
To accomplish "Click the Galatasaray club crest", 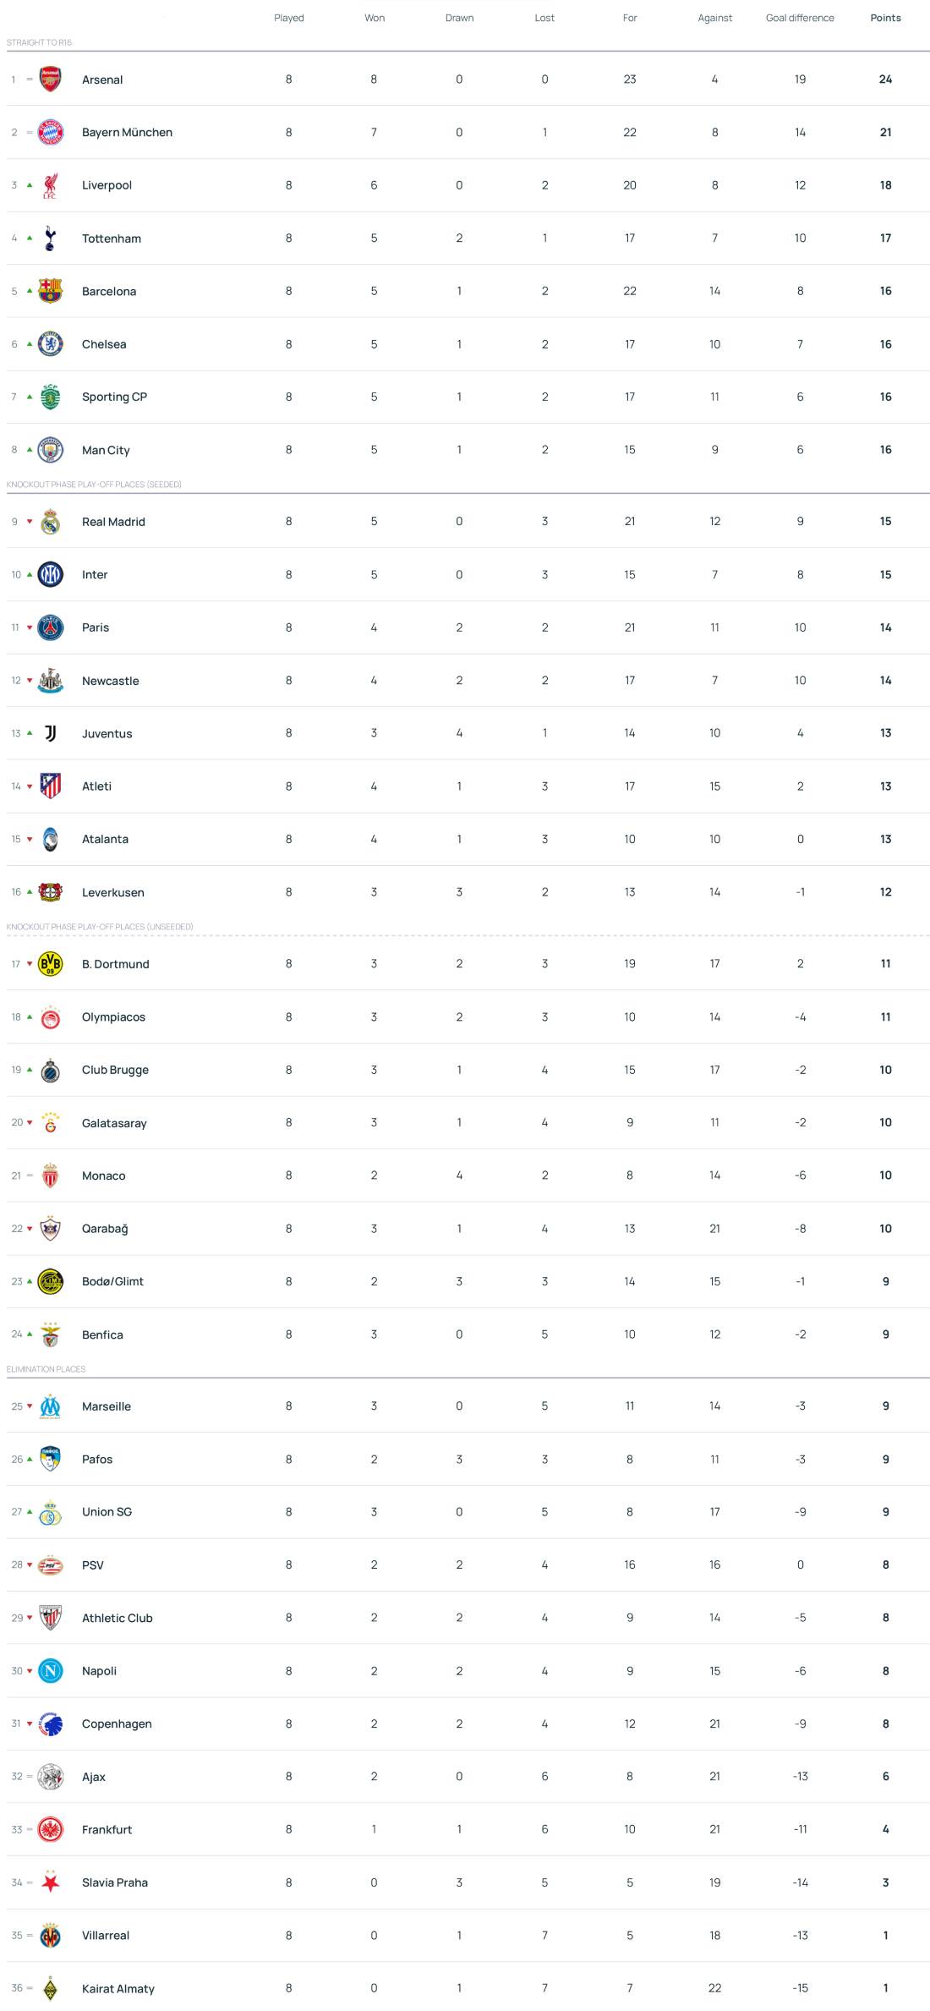I will click(50, 1123).
